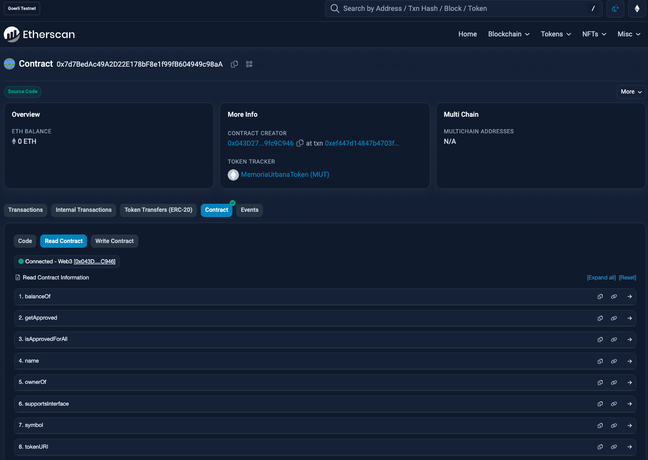Click the search magnifier icon
The image size is (648, 460).
pos(335,9)
